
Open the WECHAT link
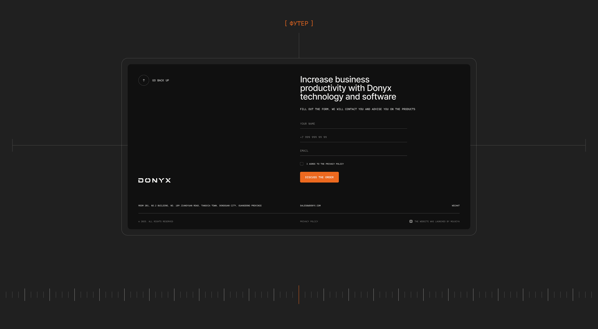[455, 206]
